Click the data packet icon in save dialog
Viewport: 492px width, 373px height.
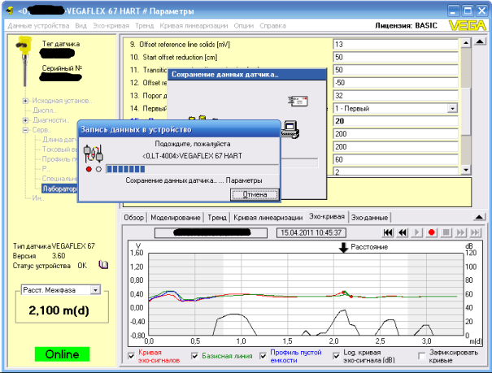(298, 101)
